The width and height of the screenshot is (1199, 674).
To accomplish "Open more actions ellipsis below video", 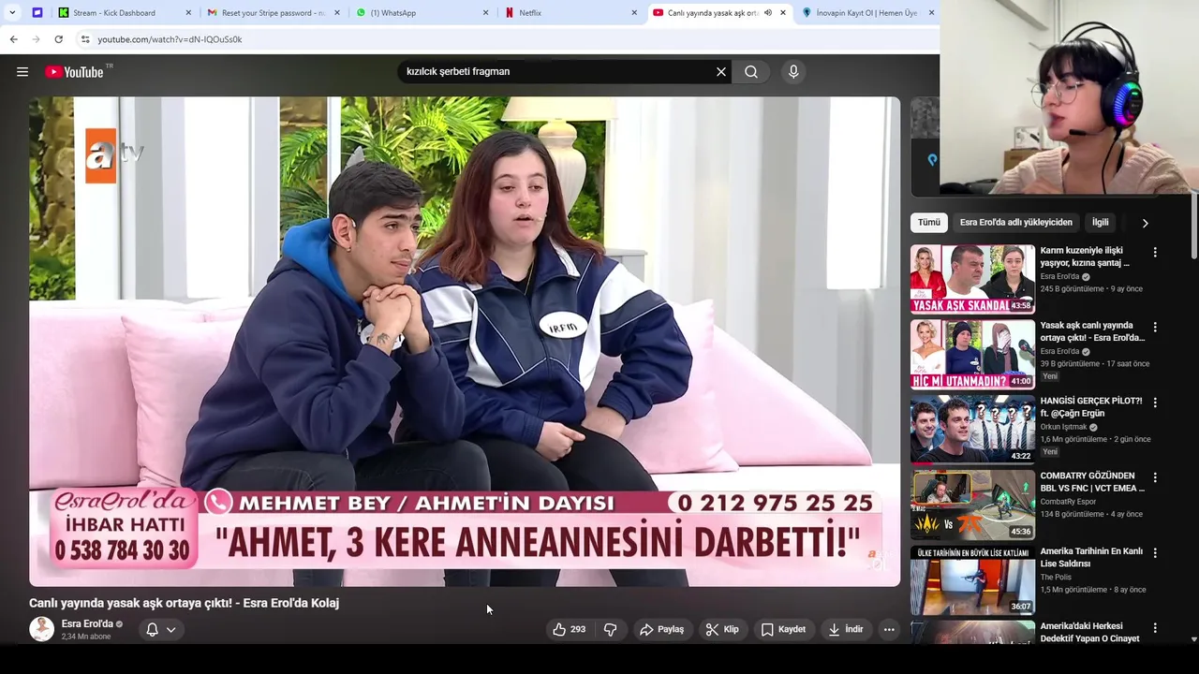I will coord(889,630).
